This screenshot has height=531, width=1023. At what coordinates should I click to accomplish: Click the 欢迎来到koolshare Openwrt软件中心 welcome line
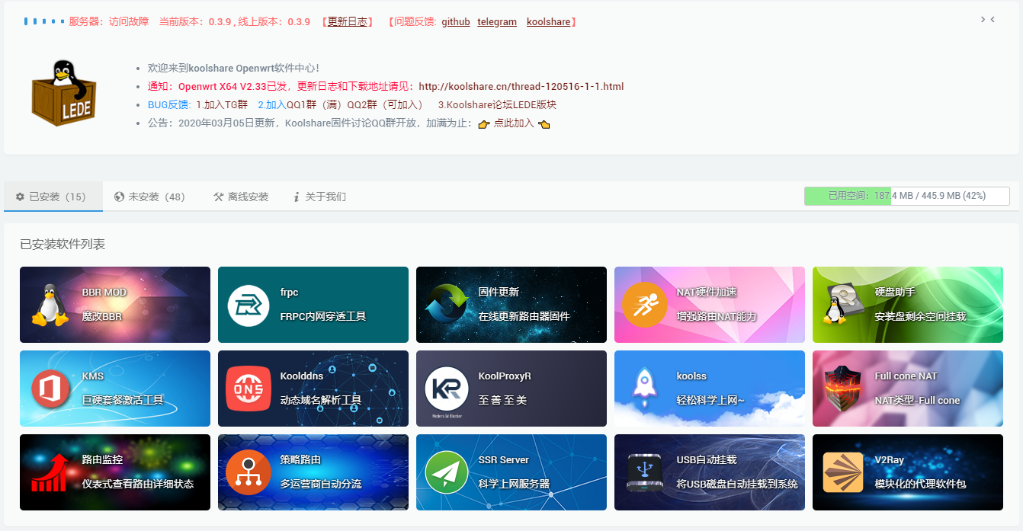tap(233, 68)
